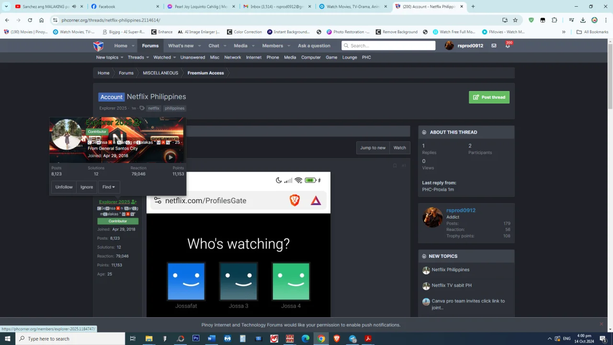The height and width of the screenshot is (345, 613).
Task: Open Adobe Acrobat from the taskbar
Action: pyautogui.click(x=368, y=338)
